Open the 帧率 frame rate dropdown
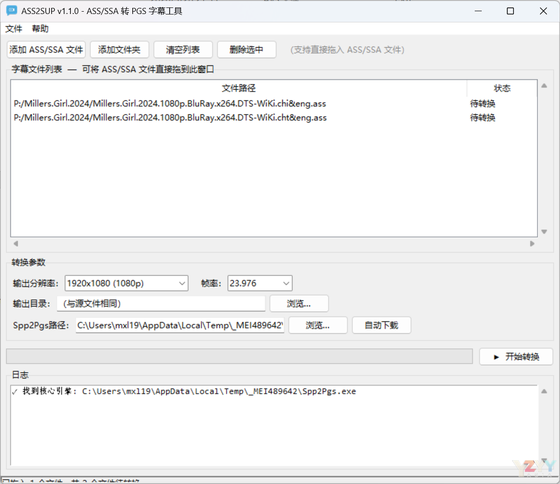The height and width of the screenshot is (484, 560). pyautogui.click(x=260, y=283)
